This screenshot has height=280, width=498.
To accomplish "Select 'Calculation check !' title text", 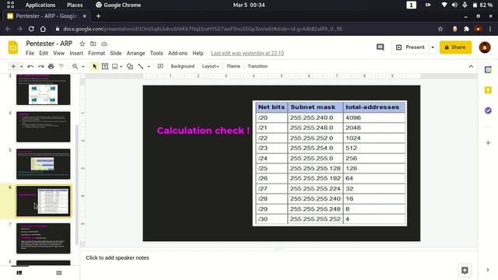I will (x=203, y=131).
